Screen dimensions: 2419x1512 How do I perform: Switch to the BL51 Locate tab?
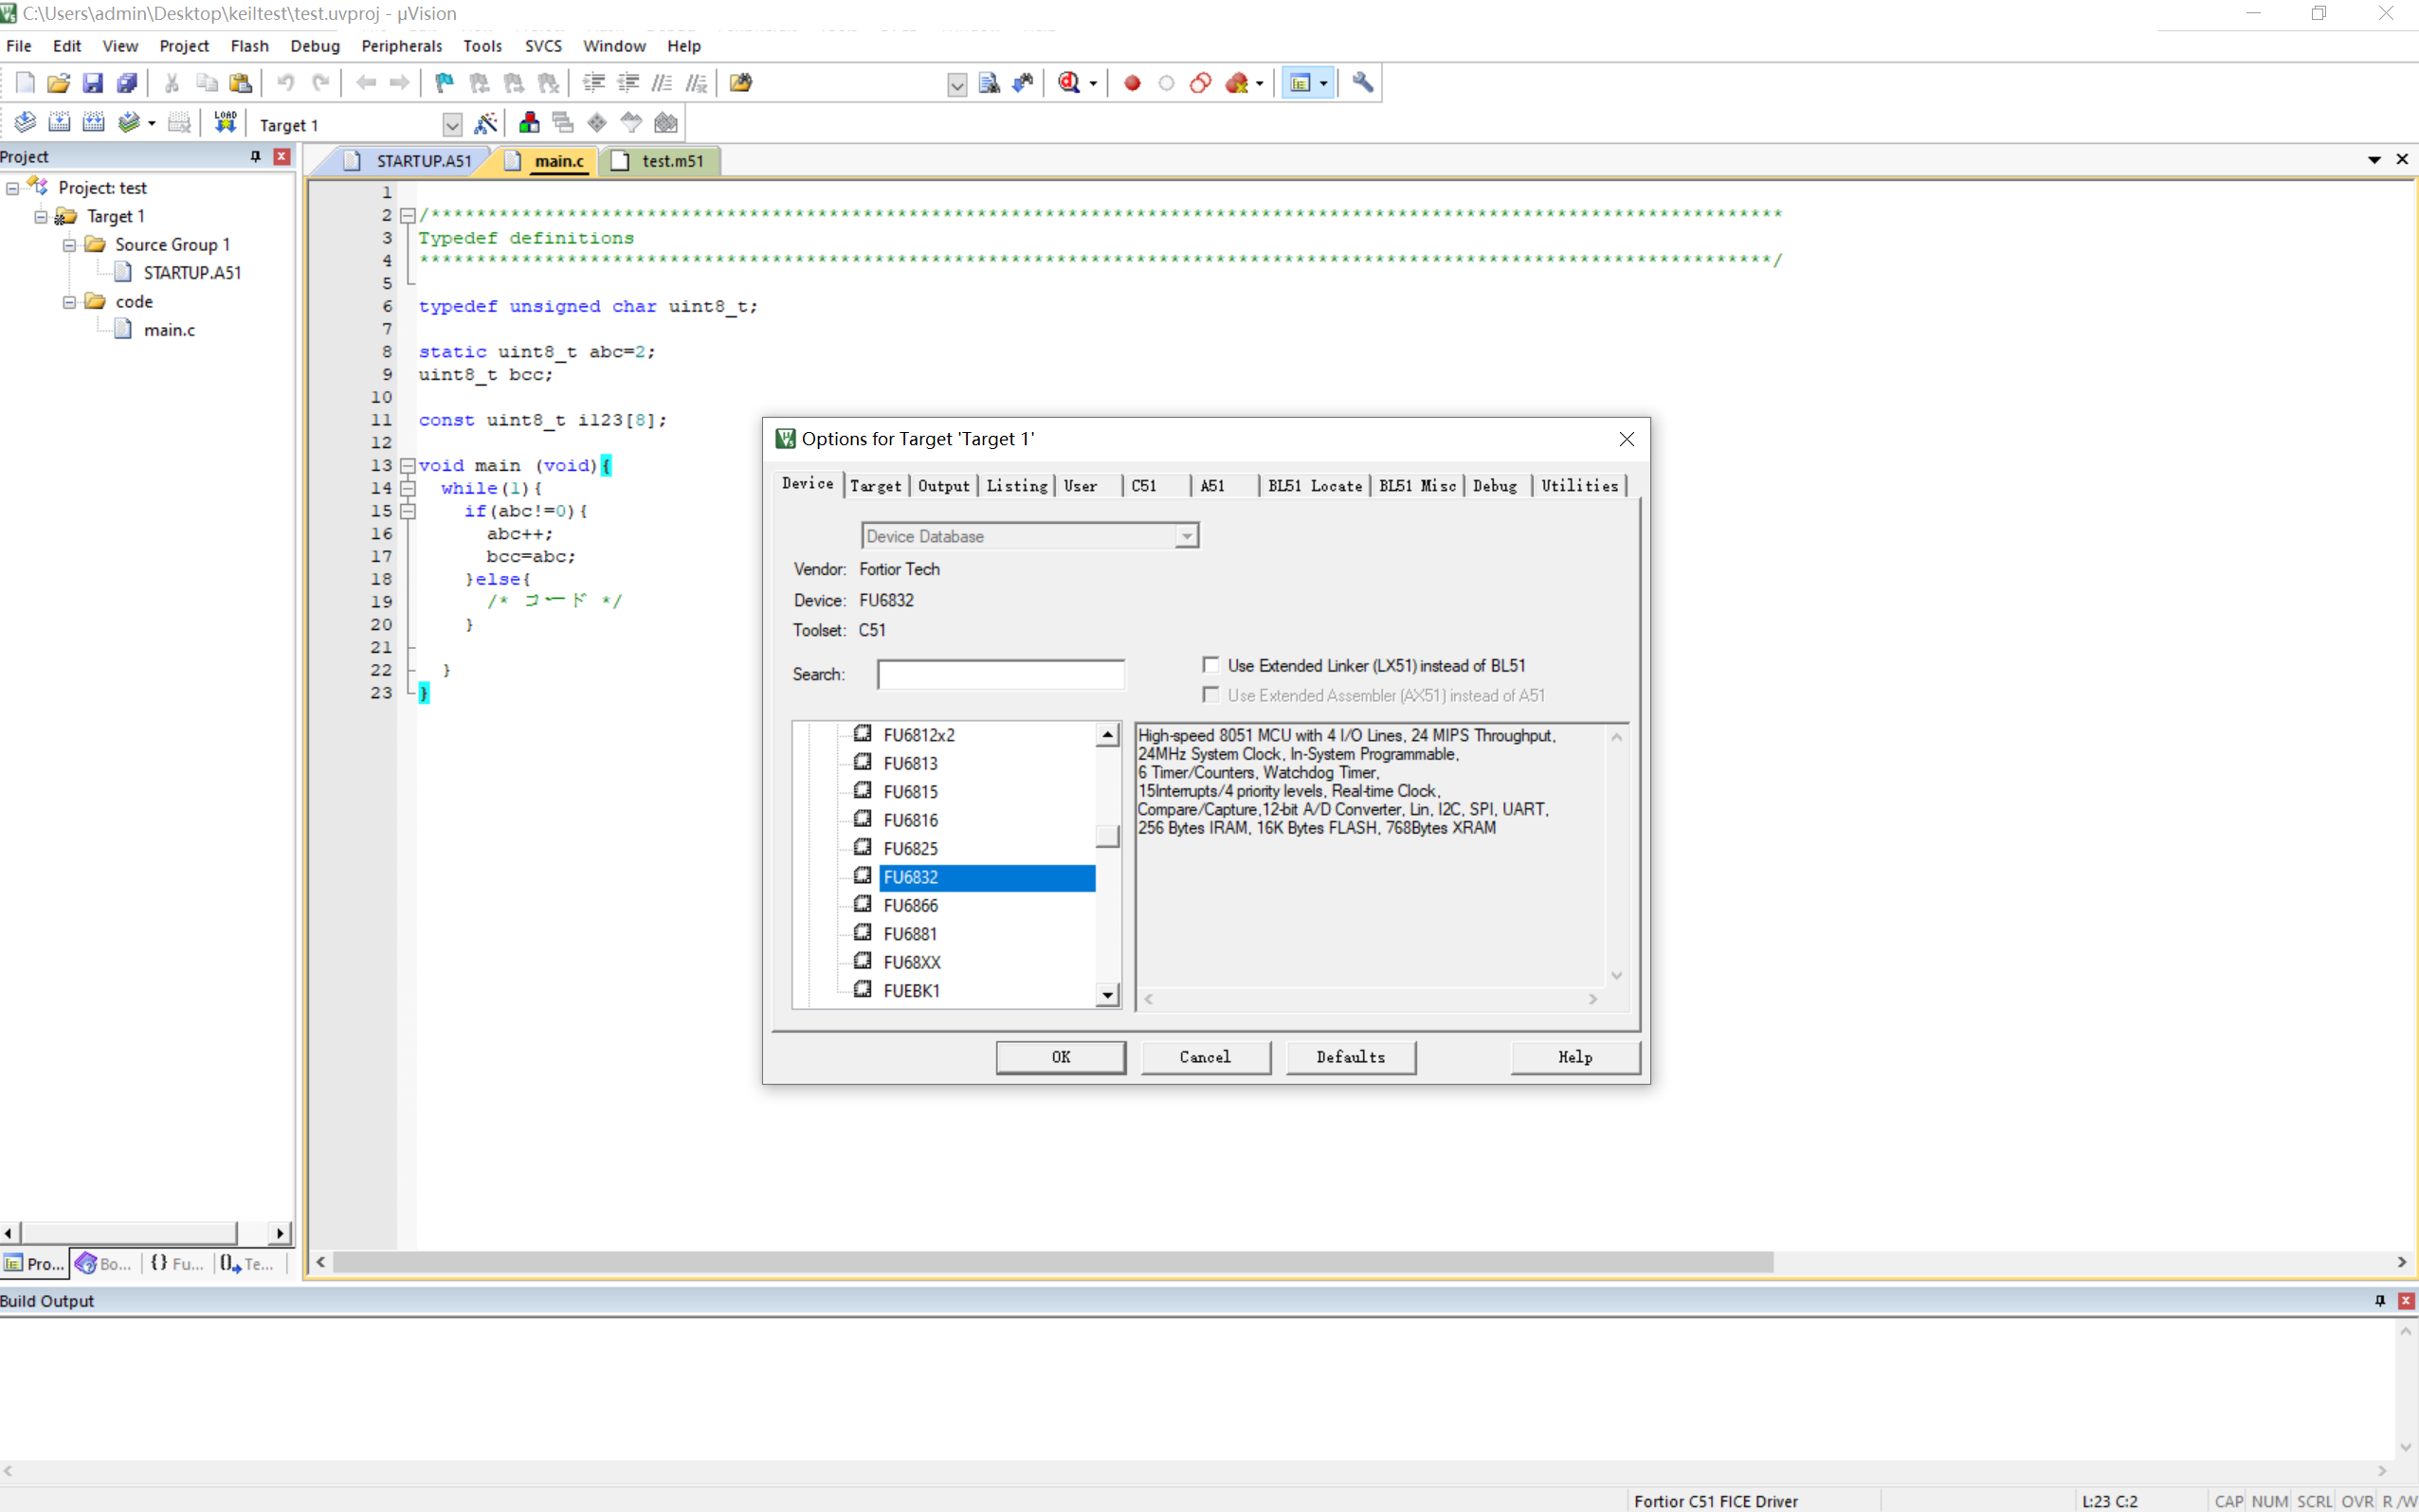[x=1314, y=486]
